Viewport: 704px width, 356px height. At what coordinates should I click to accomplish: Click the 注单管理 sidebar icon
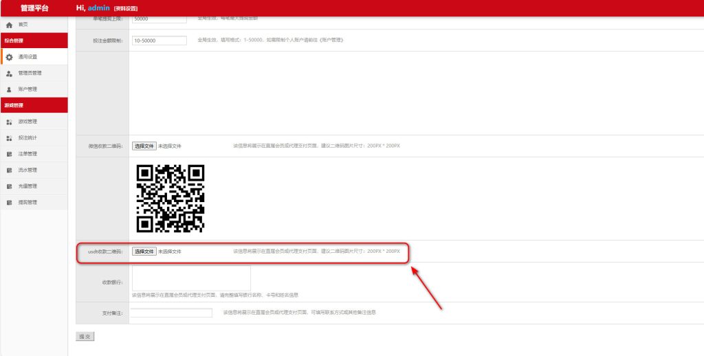click(x=10, y=154)
